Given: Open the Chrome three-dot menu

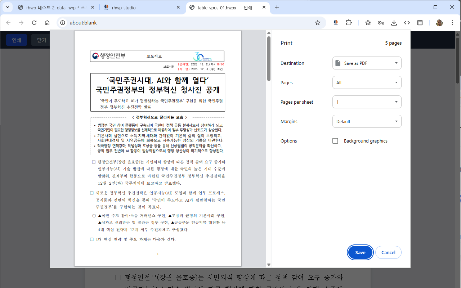Looking at the screenshot, I should coord(452,23).
